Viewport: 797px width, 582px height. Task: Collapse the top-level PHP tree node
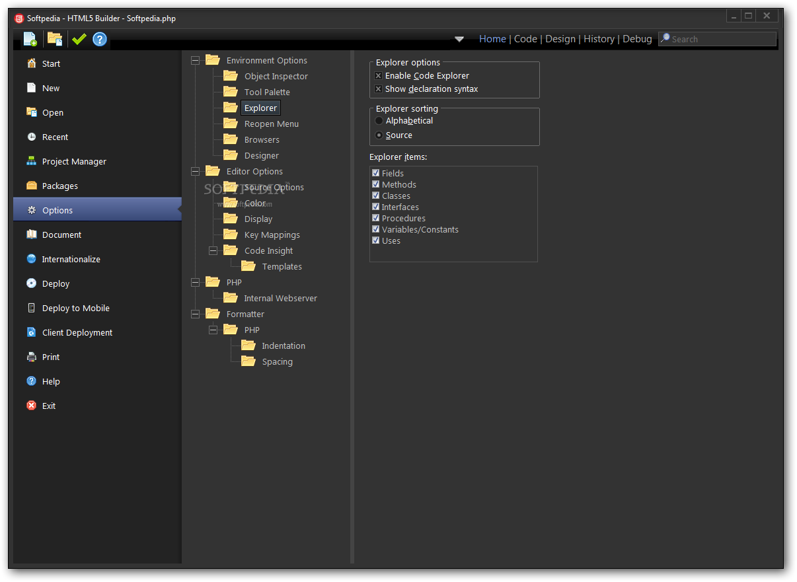[x=195, y=282]
